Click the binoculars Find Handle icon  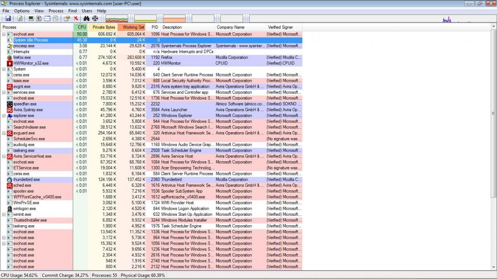(87, 19)
